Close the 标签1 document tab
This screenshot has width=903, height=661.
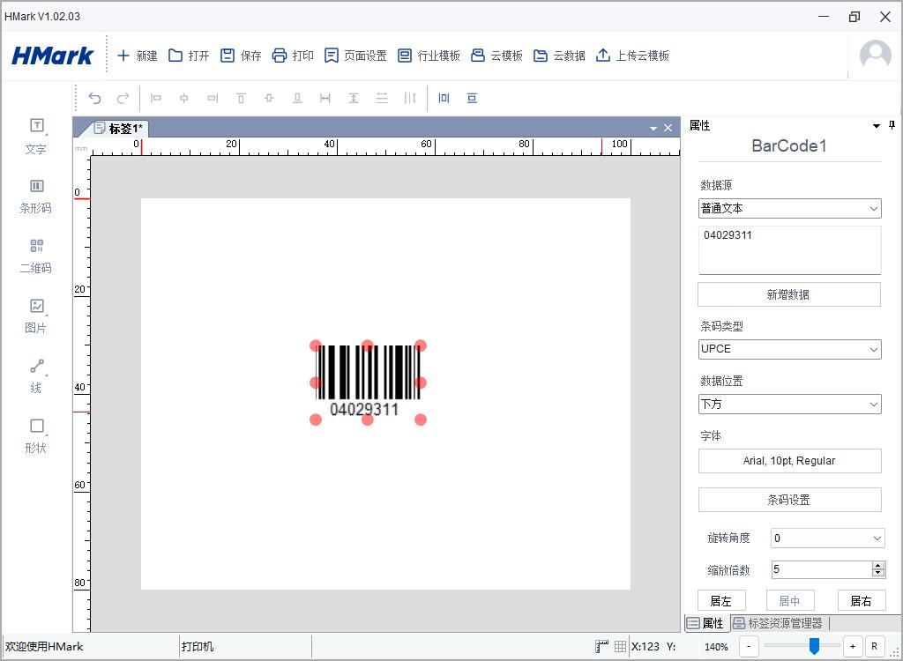click(668, 128)
